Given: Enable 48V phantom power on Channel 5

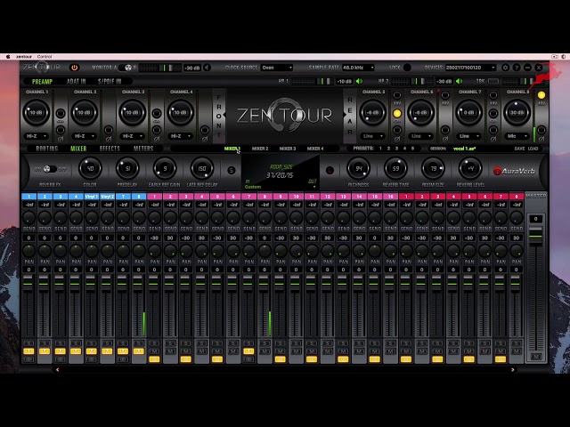Looking at the screenshot, I should point(397,95).
